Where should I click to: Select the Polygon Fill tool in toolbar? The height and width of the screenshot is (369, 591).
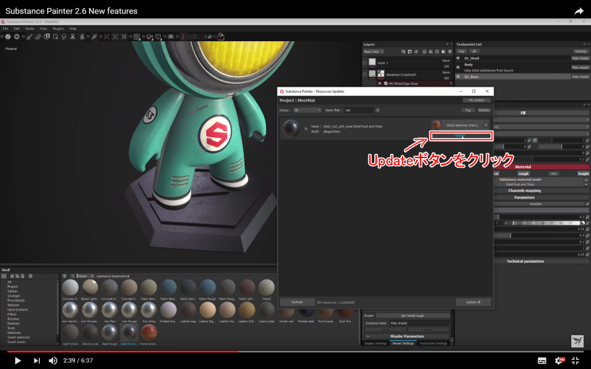pyautogui.click(x=55, y=36)
